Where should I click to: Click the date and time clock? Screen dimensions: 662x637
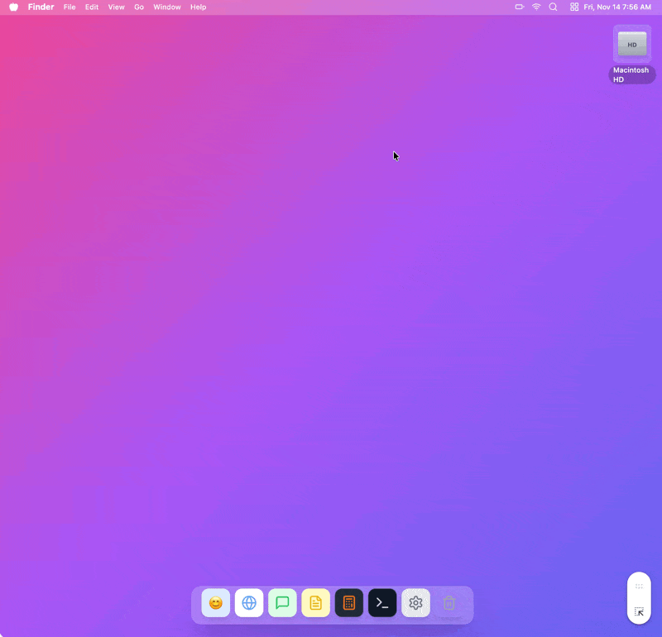618,7
